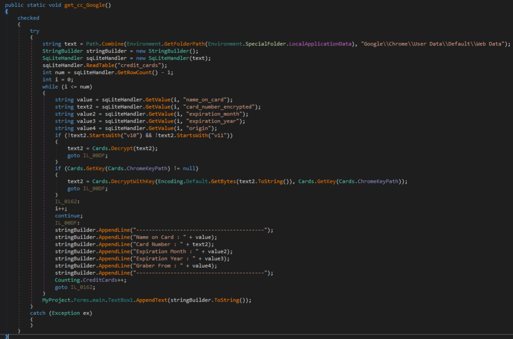
Task: Click the "Card Number : " string
Action: point(158,244)
